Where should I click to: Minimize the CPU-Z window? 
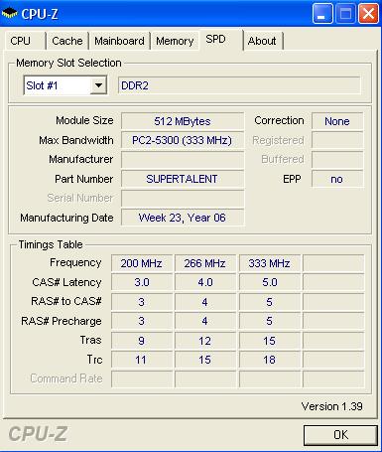click(321, 14)
